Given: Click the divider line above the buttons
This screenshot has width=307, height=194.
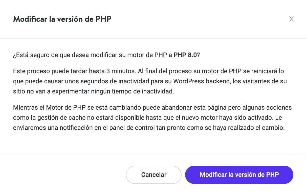Looking at the screenshot, I should (x=153, y=155).
